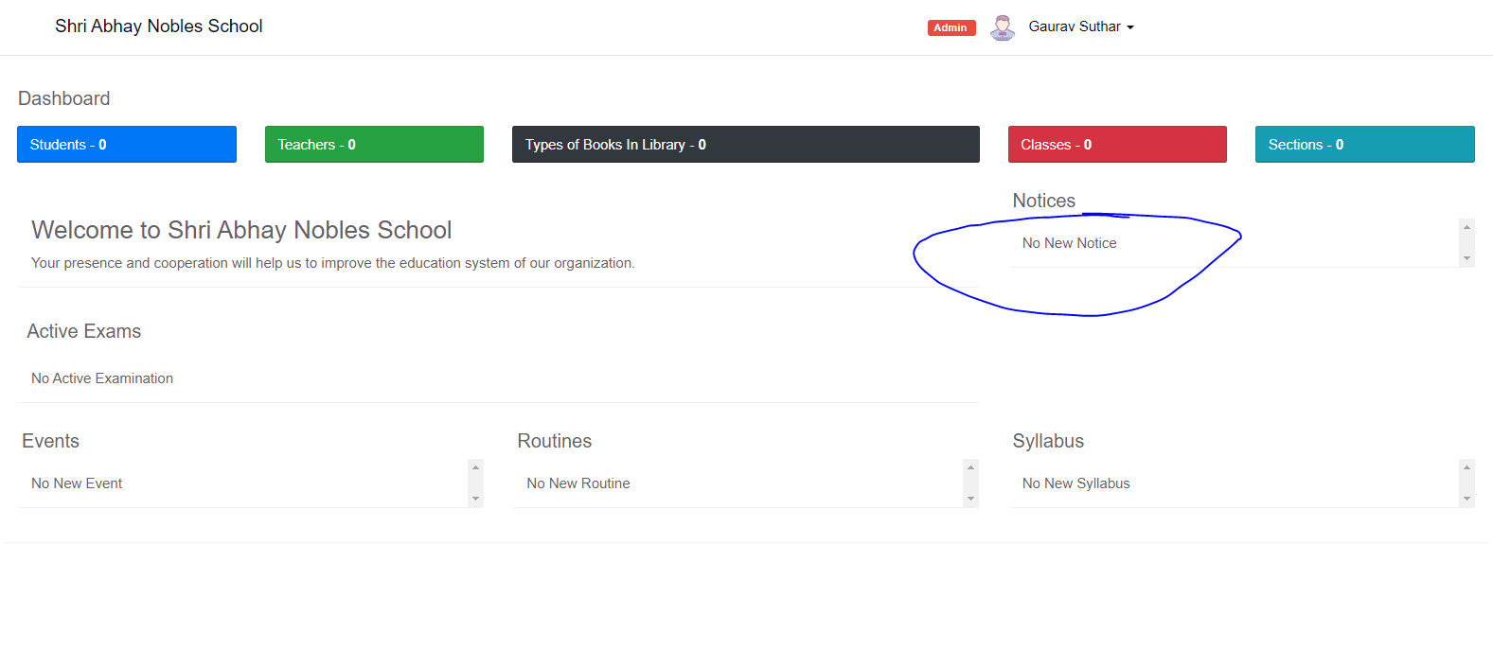The width and height of the screenshot is (1493, 650).
Task: Open the Students - 0 card
Action: point(127,145)
